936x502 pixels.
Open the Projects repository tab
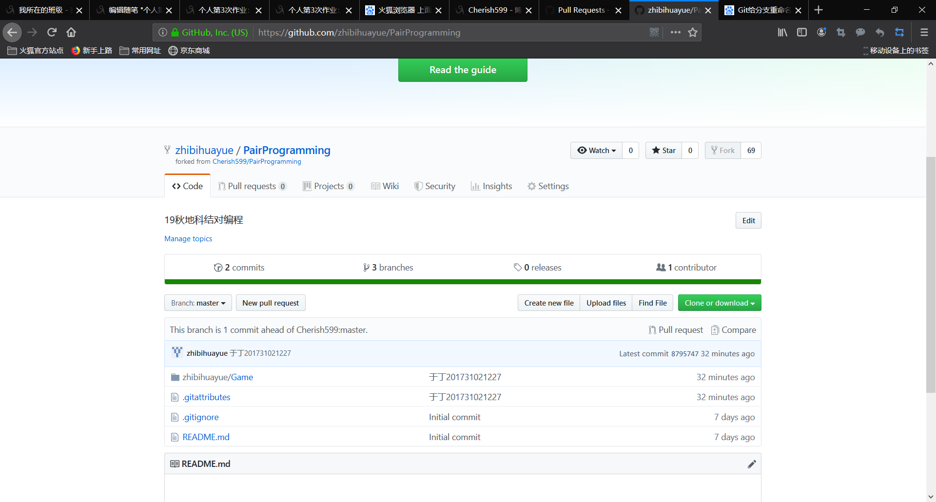[x=328, y=186]
